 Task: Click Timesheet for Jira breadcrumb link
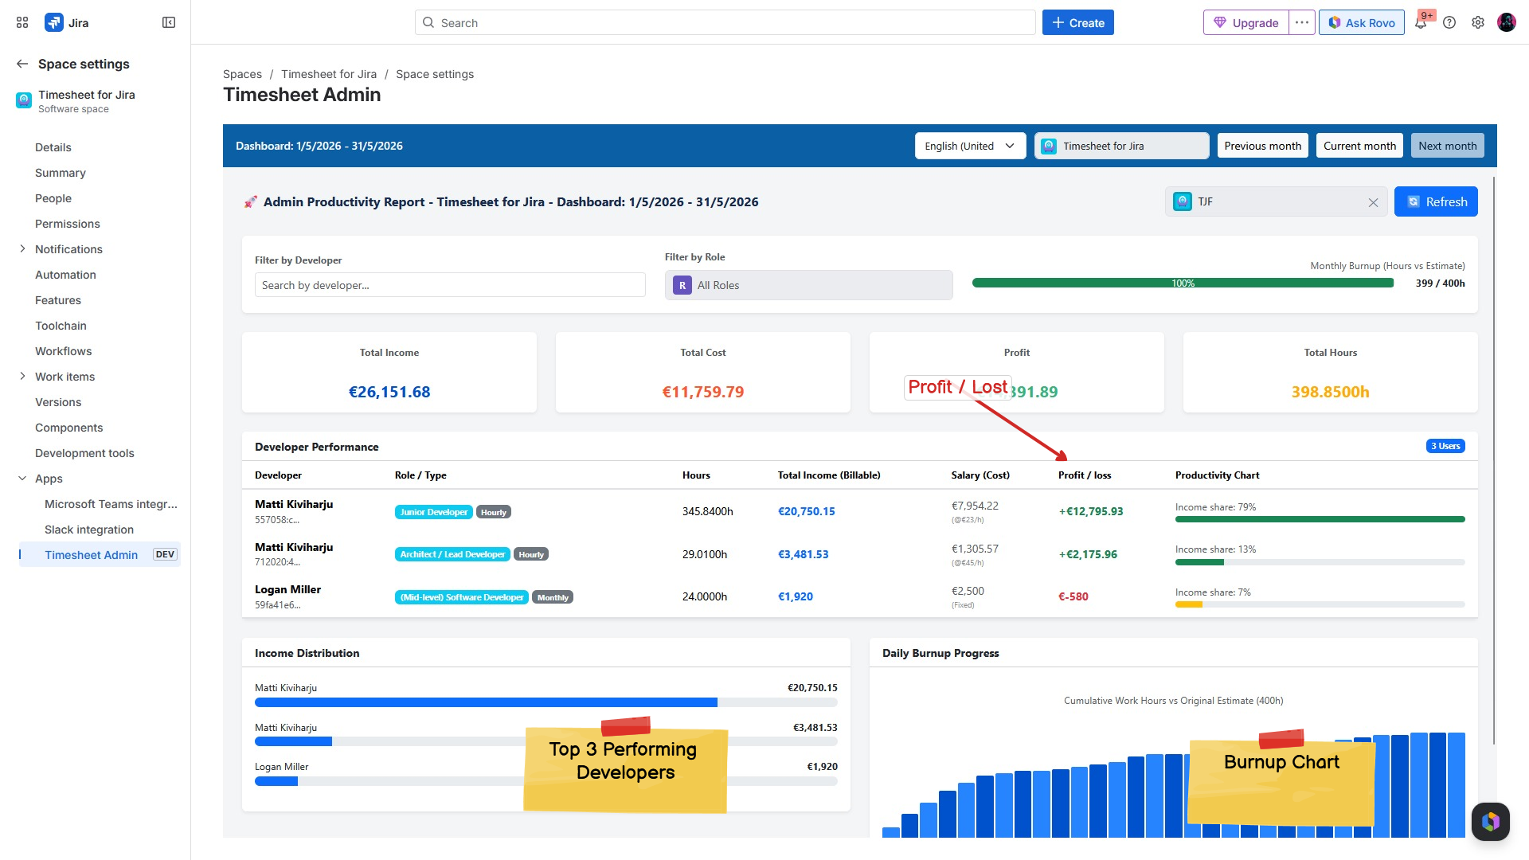point(329,74)
